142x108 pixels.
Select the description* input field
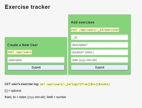[x=99, y=45]
